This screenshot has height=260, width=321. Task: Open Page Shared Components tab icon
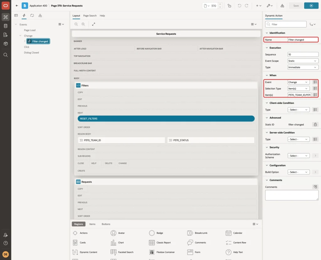[x=40, y=16]
